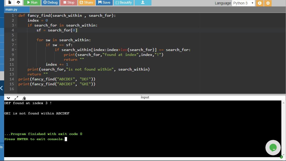Start the Debug session
The width and height of the screenshot is (286, 161).
tap(50, 2)
